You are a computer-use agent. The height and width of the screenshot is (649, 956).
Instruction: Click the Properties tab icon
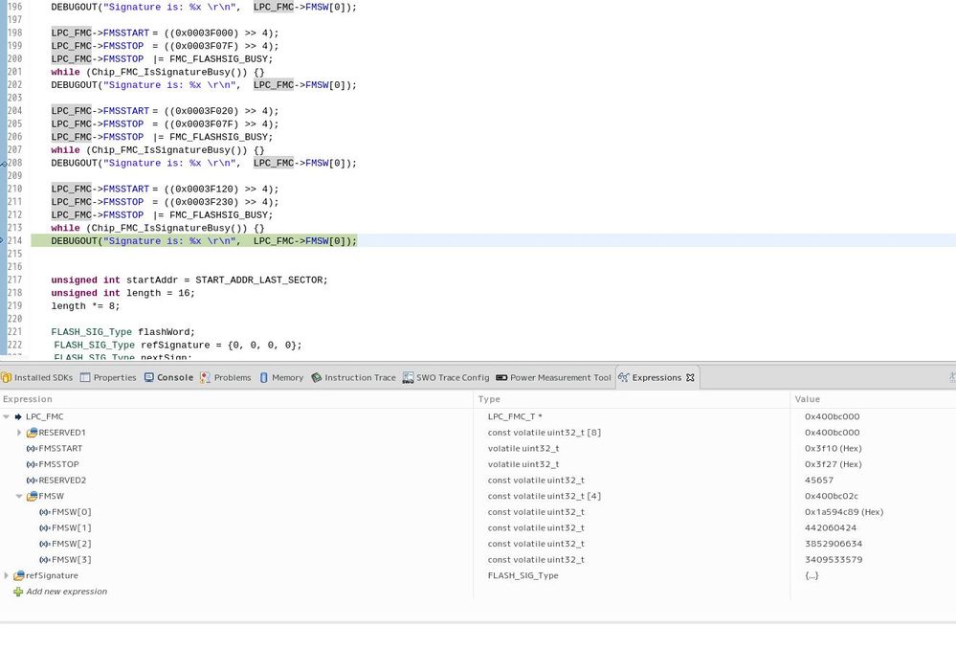[x=85, y=377]
